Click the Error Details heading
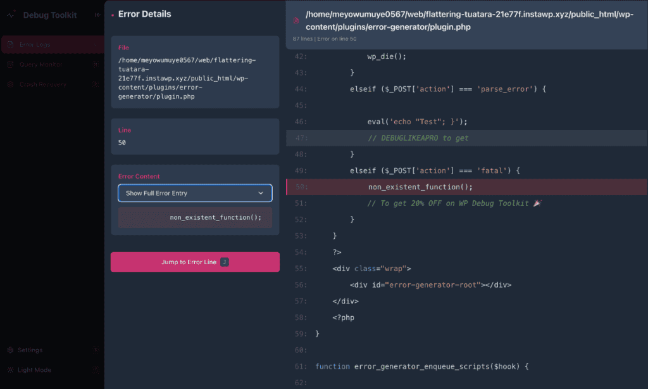The image size is (648, 389). point(145,14)
